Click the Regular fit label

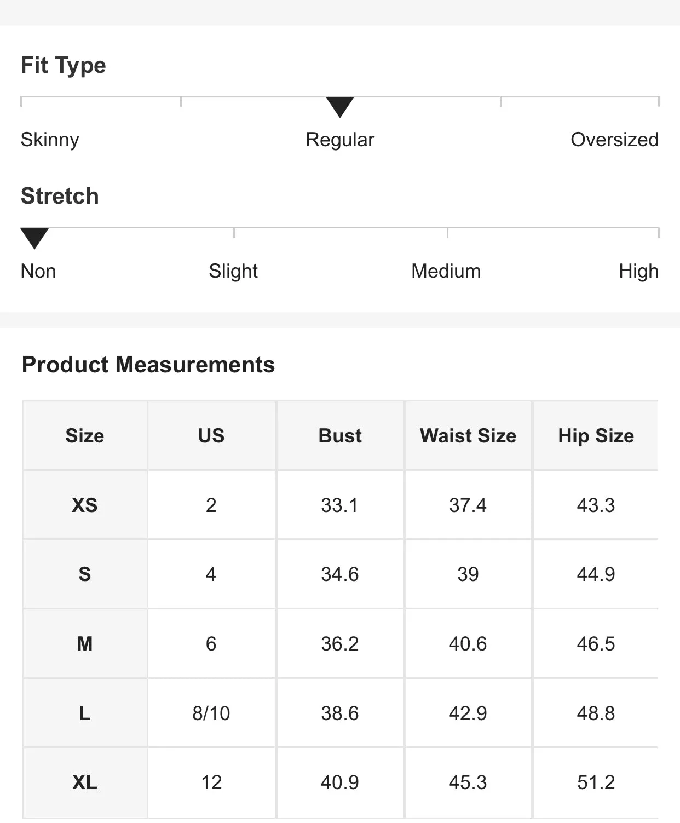coord(340,140)
